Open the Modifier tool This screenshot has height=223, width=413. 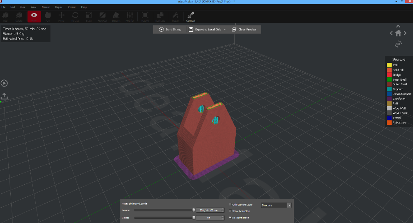point(130,16)
